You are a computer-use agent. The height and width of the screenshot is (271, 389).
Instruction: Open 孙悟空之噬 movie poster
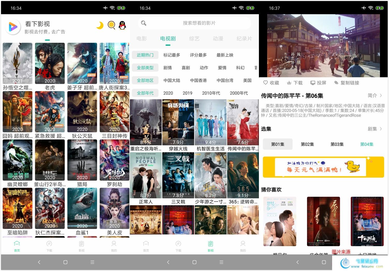coord(17,63)
